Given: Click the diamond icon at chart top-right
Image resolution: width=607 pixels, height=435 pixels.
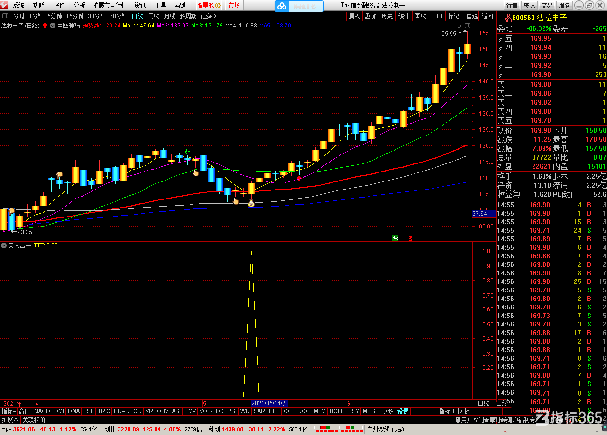Looking at the screenshot, I should pos(459,25).
